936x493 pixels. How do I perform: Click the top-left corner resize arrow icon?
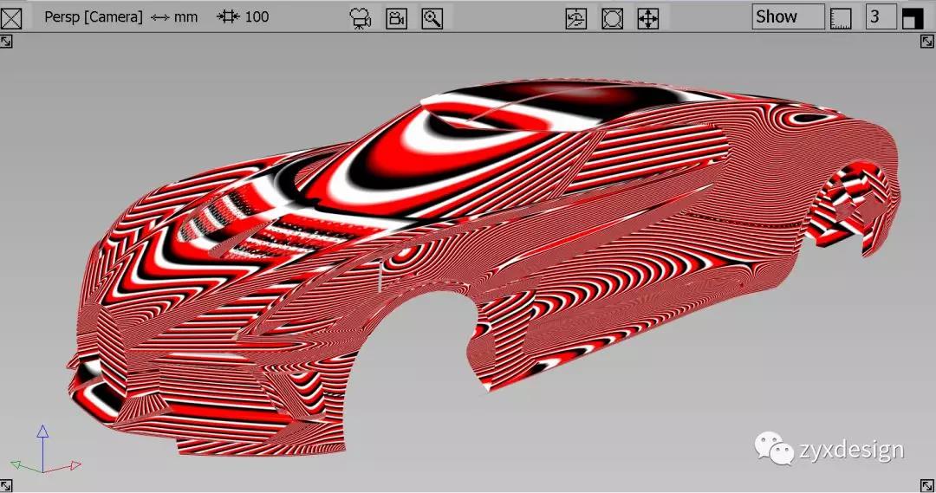click(x=6, y=42)
